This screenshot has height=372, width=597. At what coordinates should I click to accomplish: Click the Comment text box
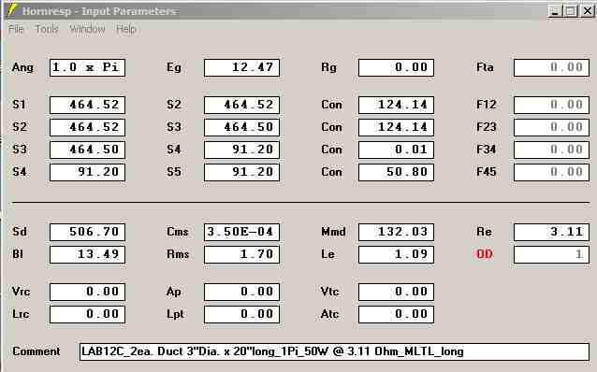[x=334, y=351]
